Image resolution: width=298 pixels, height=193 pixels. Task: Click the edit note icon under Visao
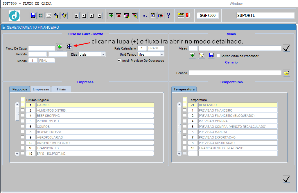click(x=202, y=55)
